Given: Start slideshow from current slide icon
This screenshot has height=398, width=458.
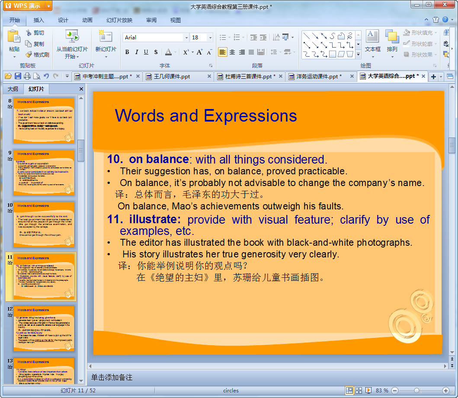Looking at the screenshot, I should pos(72,37).
